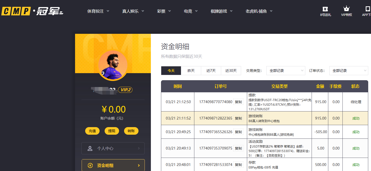Screen dimensions: 371x171
Task: Select the 今天 highlighted tab
Action: coord(171,71)
